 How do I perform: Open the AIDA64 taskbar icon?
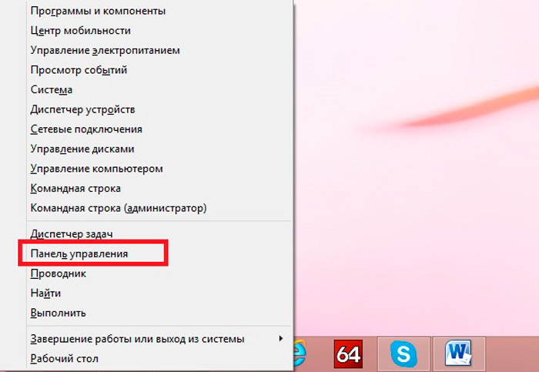click(x=348, y=355)
